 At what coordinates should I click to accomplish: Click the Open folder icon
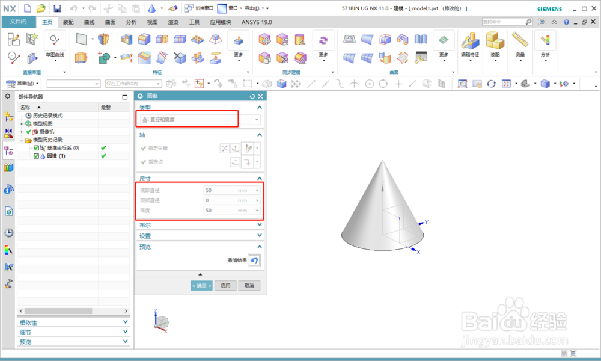[41, 8]
